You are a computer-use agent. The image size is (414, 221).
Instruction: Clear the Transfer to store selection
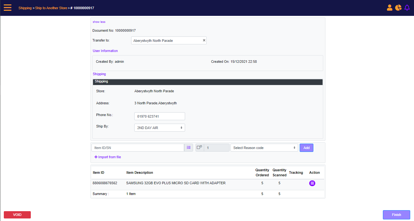pyautogui.click(x=204, y=40)
